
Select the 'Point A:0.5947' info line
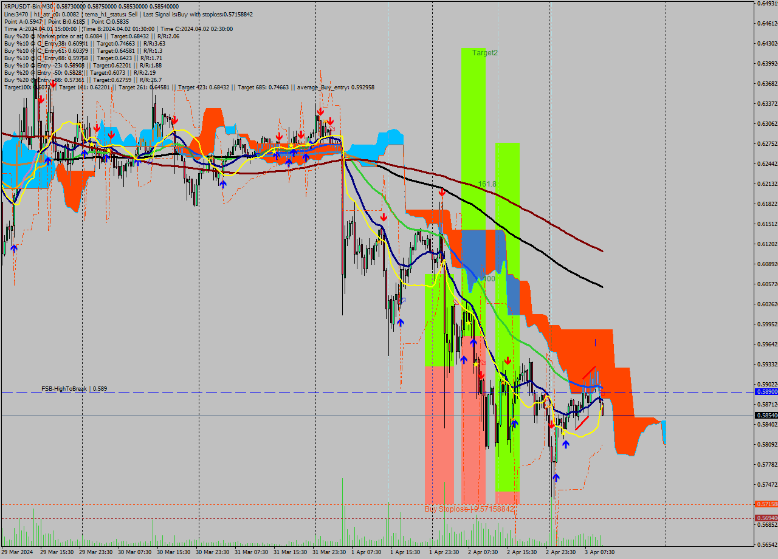click(x=66, y=21)
